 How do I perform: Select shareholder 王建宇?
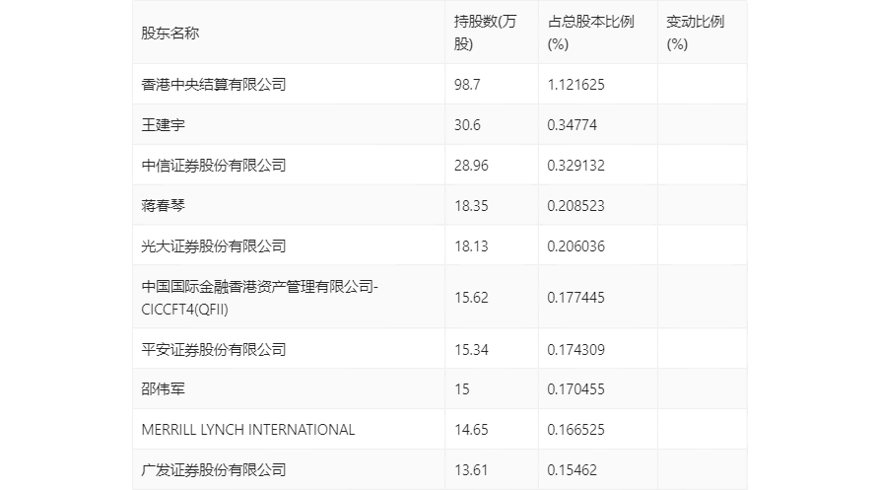[163, 124]
